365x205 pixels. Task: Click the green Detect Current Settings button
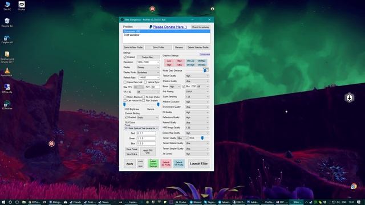[153, 163]
